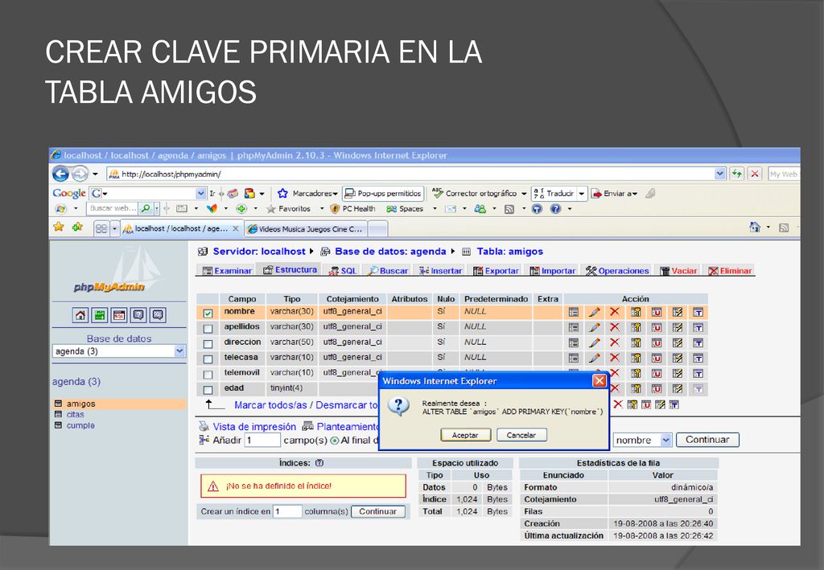Open the SQL query window icon in sidebar
Screen dimensions: 824x570
(119, 315)
